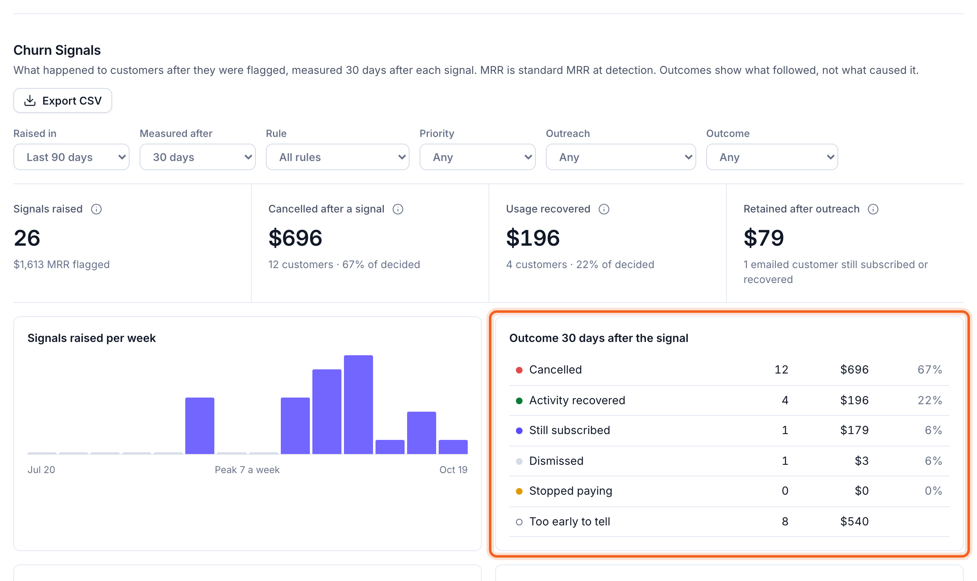Select the Activity recovered row label

coord(577,400)
